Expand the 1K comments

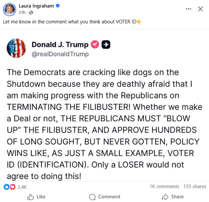[x=164, y=187]
